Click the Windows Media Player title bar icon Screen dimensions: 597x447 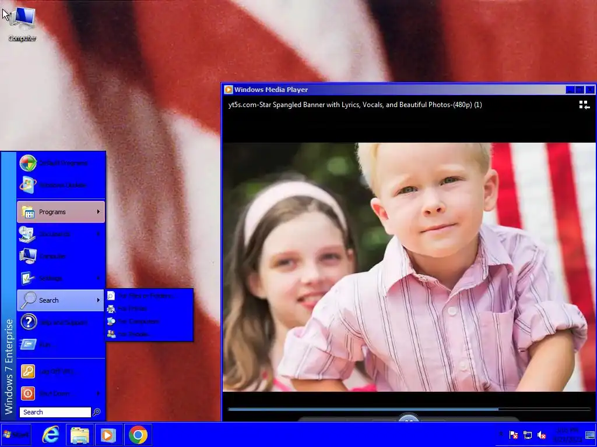coord(229,90)
